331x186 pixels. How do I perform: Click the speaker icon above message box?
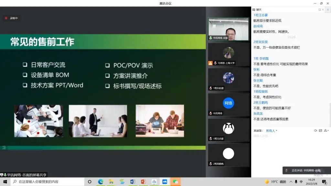315,131
